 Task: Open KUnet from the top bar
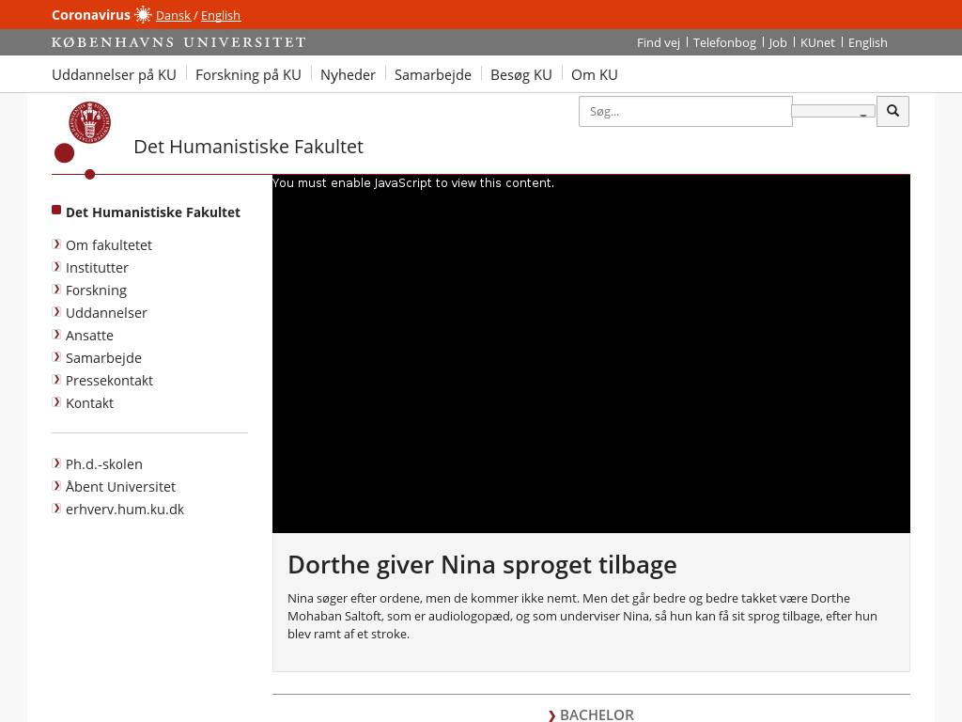point(817,42)
